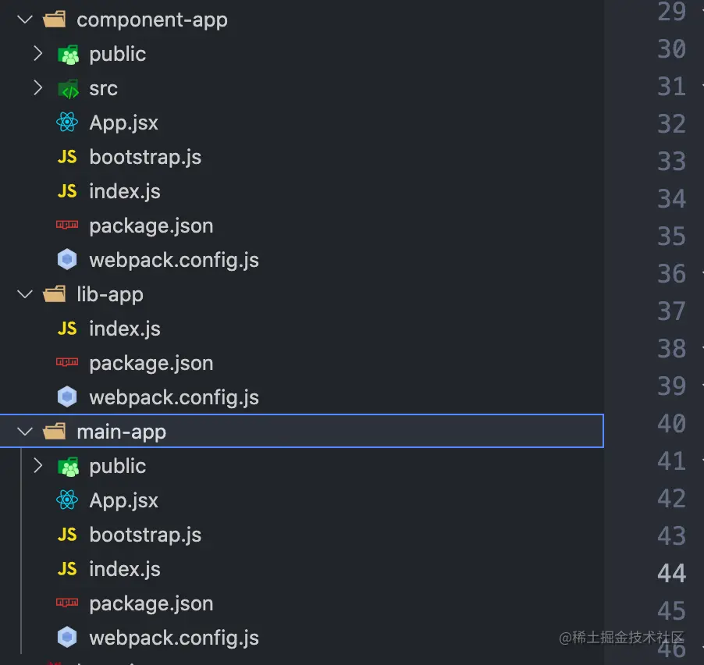Open bootstrap.js in component-app
The image size is (704, 665).
tap(145, 157)
